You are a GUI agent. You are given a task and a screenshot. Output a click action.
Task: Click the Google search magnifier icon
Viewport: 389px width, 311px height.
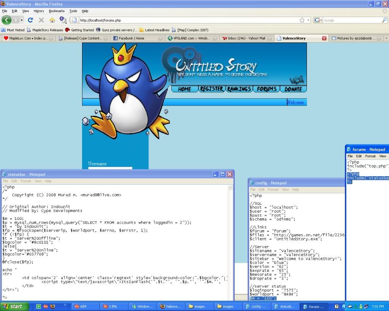(x=384, y=20)
